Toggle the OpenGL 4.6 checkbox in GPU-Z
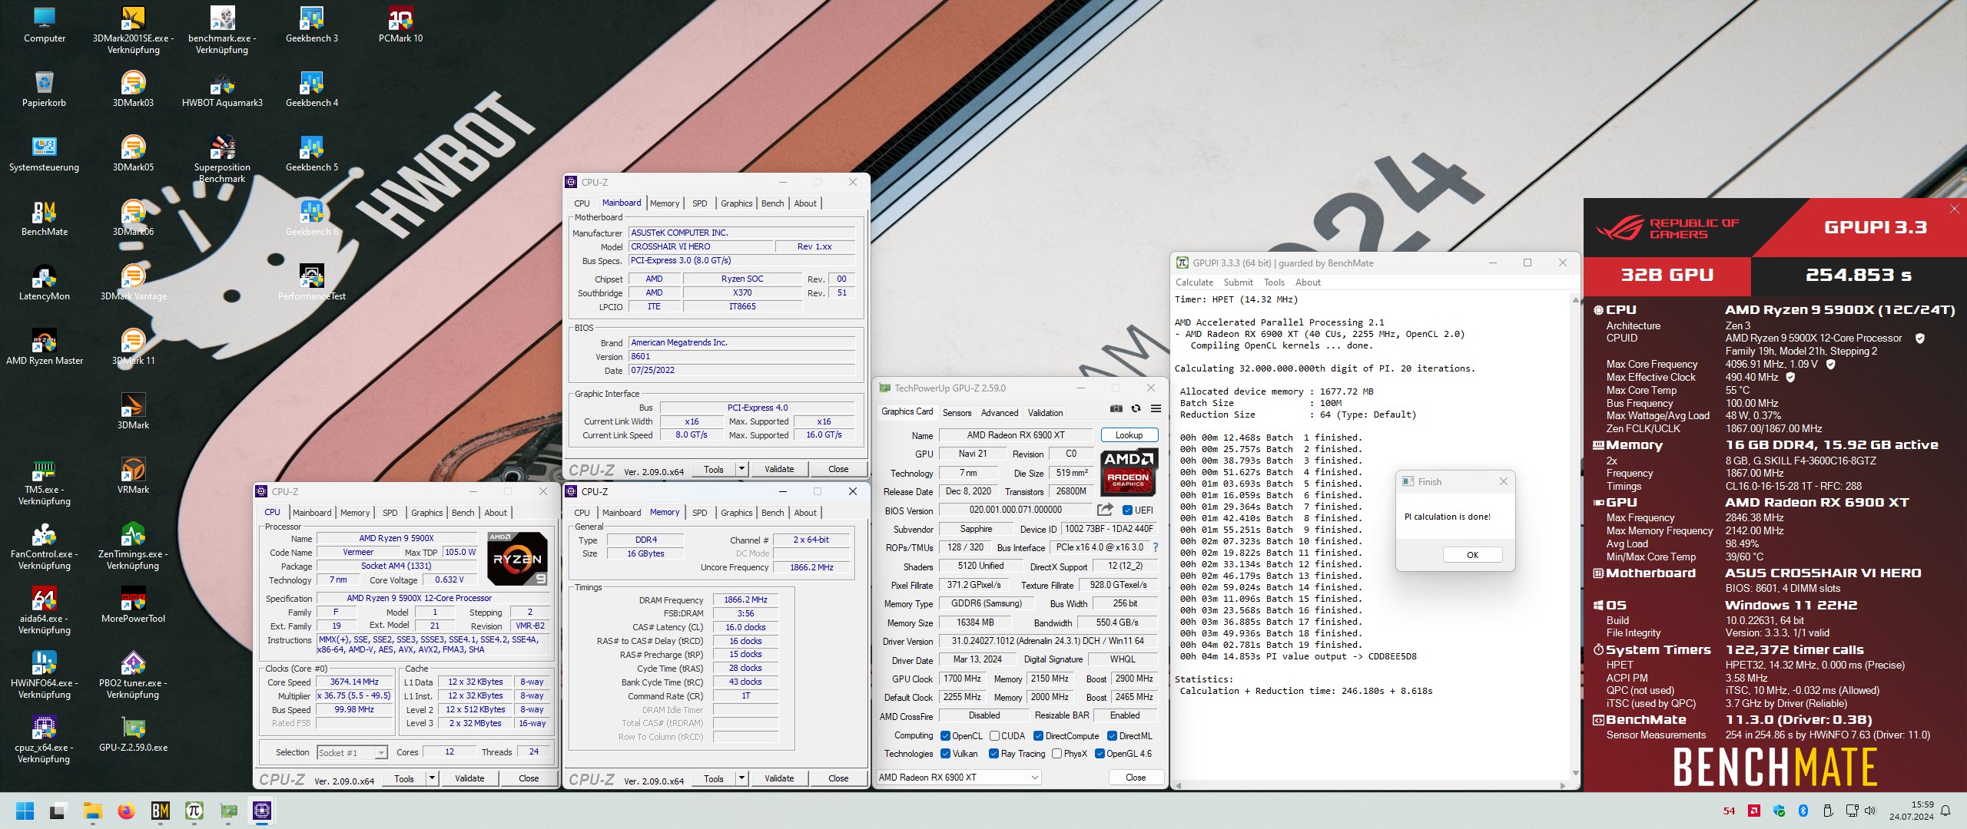 point(1100,754)
